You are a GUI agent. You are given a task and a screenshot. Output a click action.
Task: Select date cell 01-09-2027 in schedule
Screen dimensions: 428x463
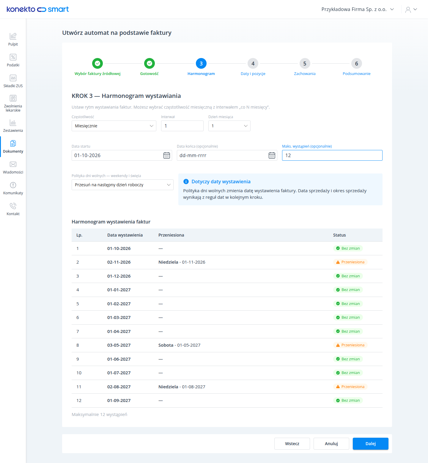(119, 401)
